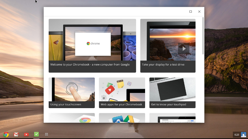This screenshot has width=248, height=139.
Task: Open Get to know your touchpad card
Action: tap(172, 93)
